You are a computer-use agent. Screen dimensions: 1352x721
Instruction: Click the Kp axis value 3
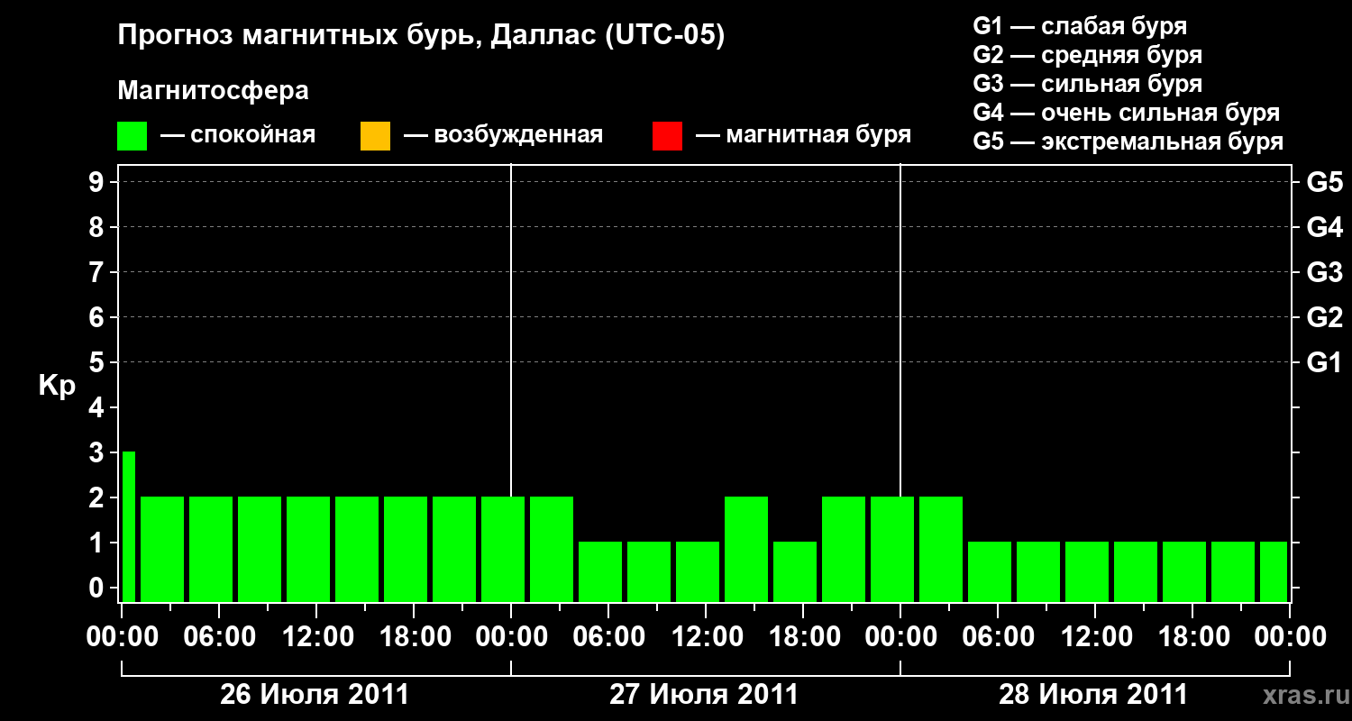(97, 452)
